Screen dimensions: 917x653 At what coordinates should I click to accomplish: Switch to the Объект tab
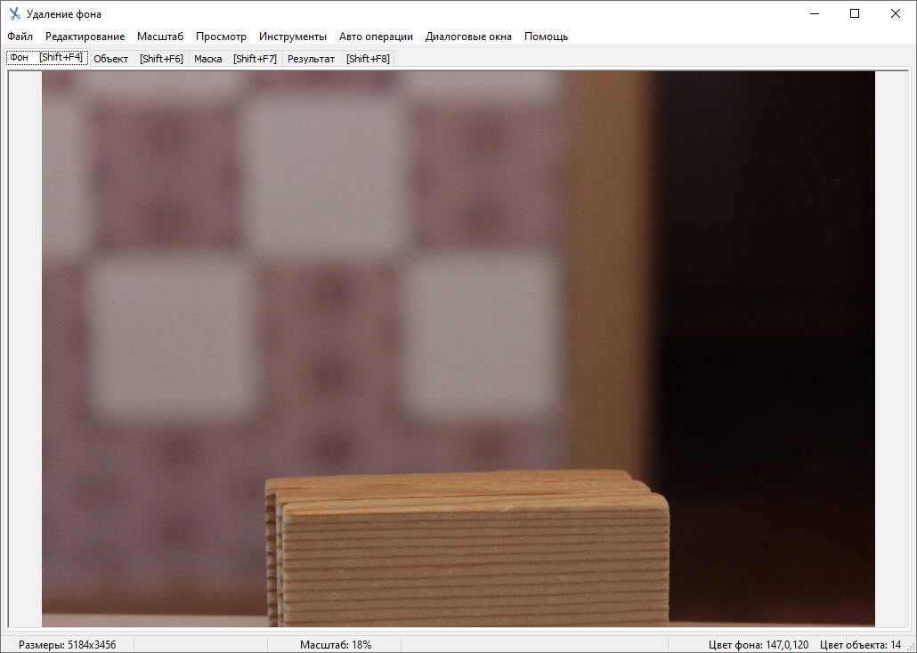[138, 59]
